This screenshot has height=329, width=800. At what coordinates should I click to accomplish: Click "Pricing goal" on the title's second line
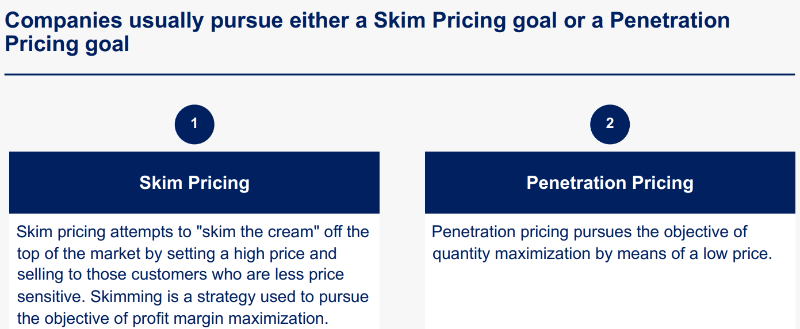point(67,44)
